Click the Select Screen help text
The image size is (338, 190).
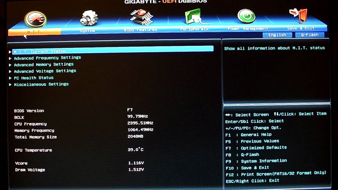point(247,115)
